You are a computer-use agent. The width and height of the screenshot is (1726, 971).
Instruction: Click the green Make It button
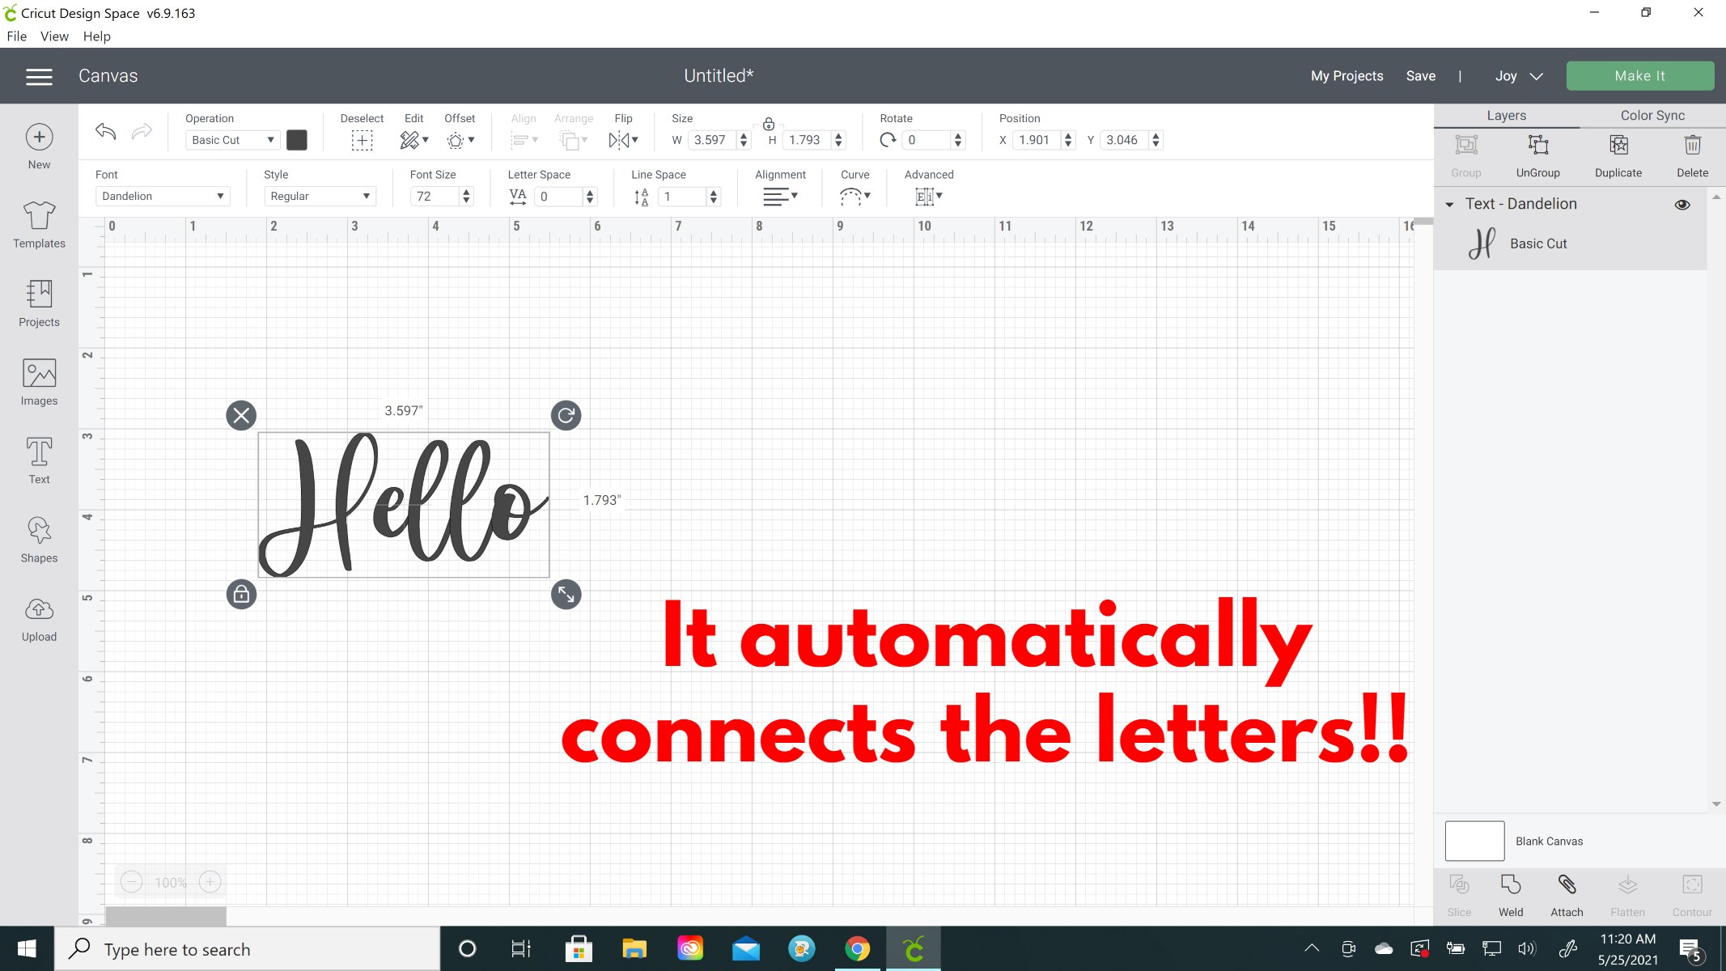click(1639, 76)
